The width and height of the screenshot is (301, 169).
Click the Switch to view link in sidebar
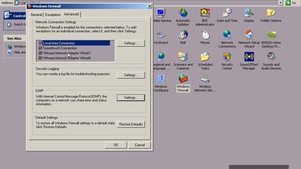tap(20, 24)
